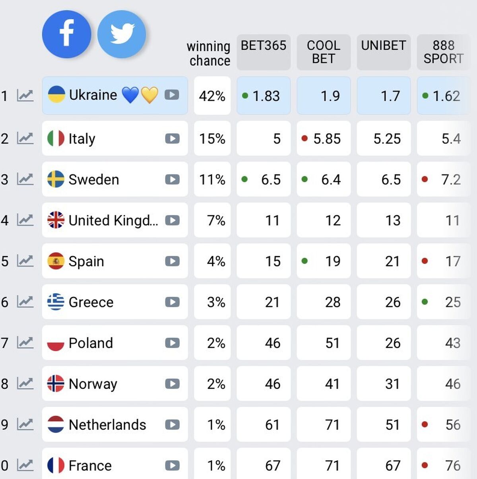The height and width of the screenshot is (479, 477).
Task: Click the 888 SPORT column header
Action: point(443,52)
